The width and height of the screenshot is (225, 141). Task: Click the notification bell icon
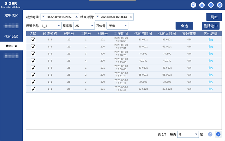(x=202, y=5)
